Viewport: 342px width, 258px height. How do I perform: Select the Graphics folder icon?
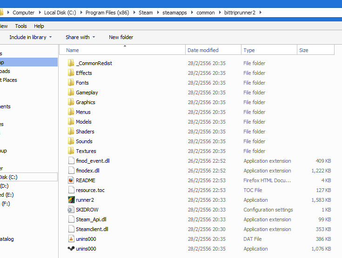tap(71, 102)
